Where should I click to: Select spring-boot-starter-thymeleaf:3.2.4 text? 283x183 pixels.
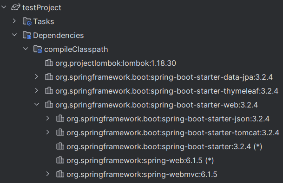[214, 91]
